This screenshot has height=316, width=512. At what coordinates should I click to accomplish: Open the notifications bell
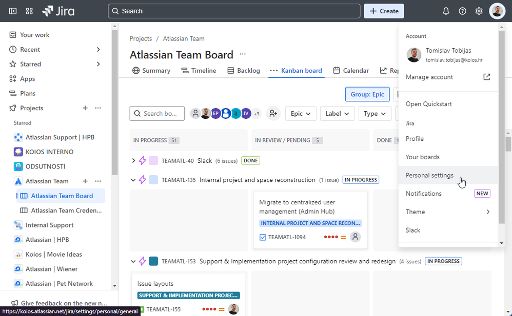click(446, 11)
